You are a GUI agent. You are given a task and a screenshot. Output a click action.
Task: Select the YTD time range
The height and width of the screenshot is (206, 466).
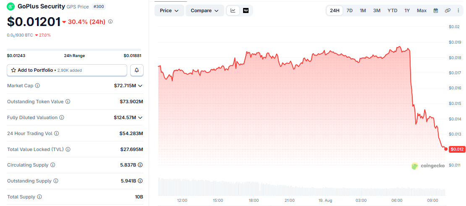(392, 10)
